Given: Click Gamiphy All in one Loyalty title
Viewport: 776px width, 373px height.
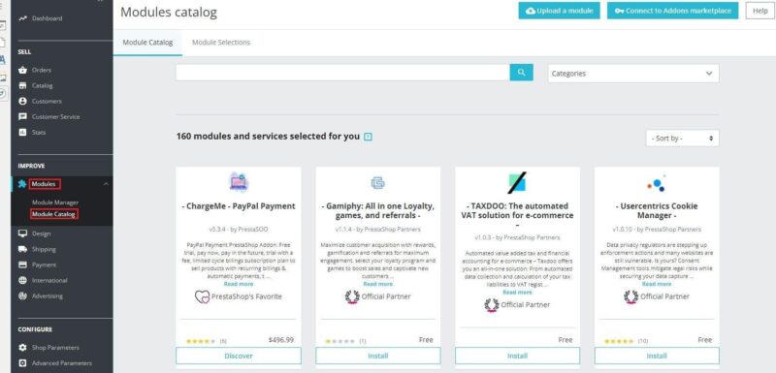Looking at the screenshot, I should tap(378, 210).
